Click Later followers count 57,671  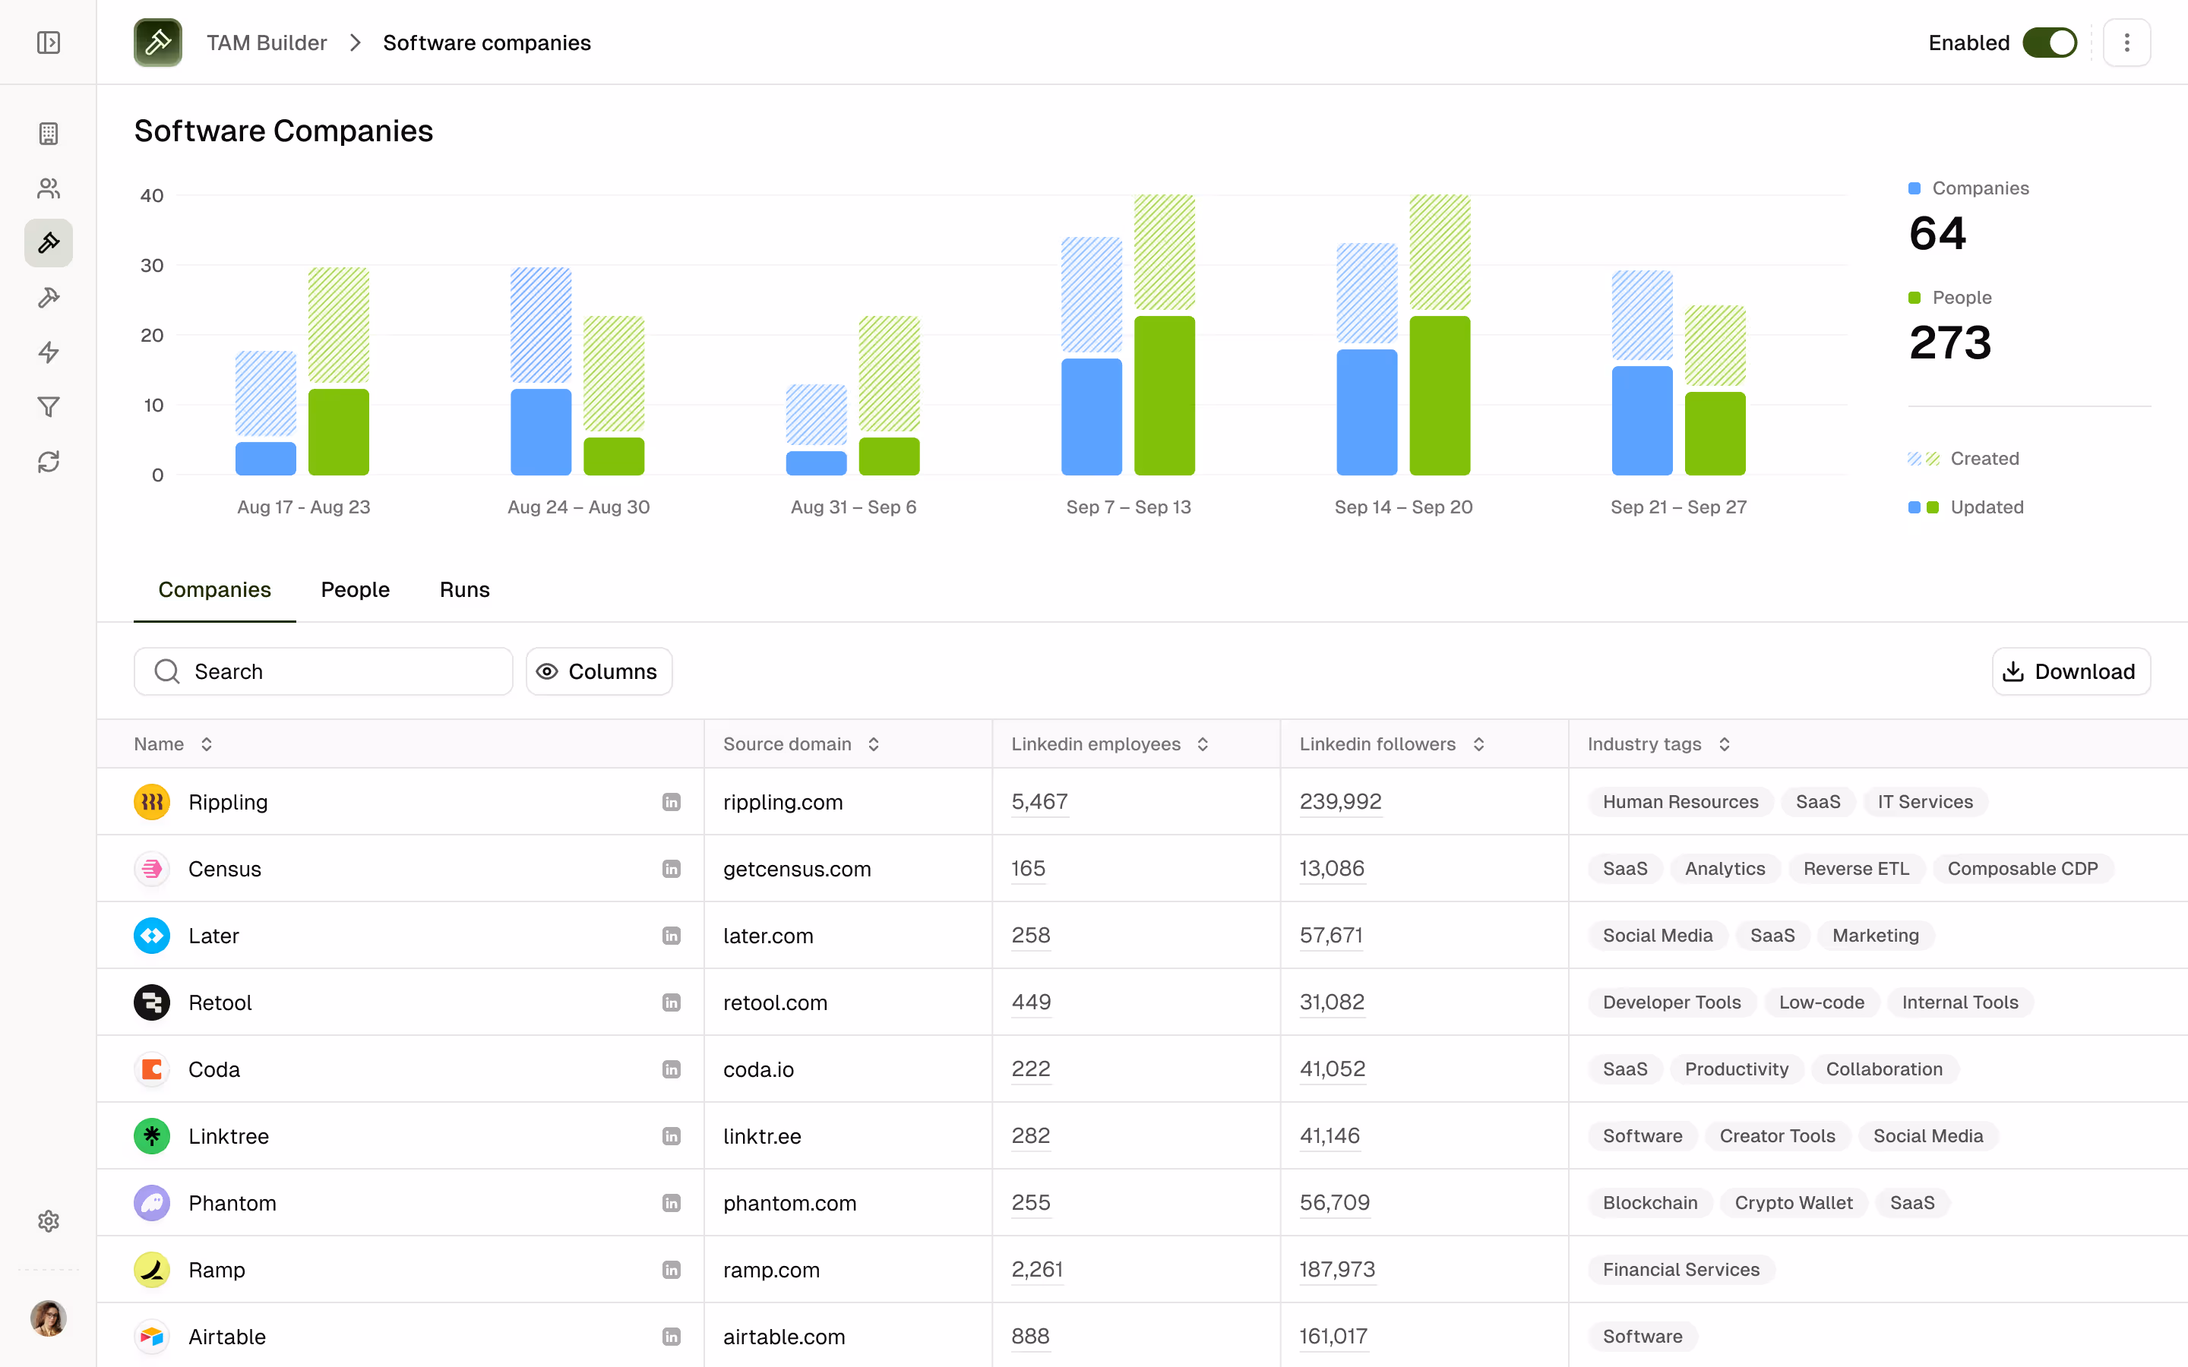(x=1331, y=936)
